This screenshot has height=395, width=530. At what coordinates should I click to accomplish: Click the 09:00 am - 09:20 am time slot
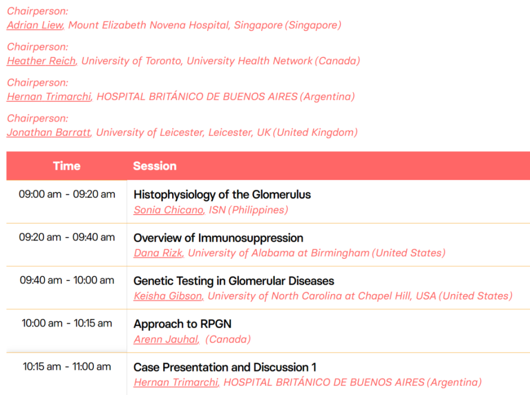(67, 194)
